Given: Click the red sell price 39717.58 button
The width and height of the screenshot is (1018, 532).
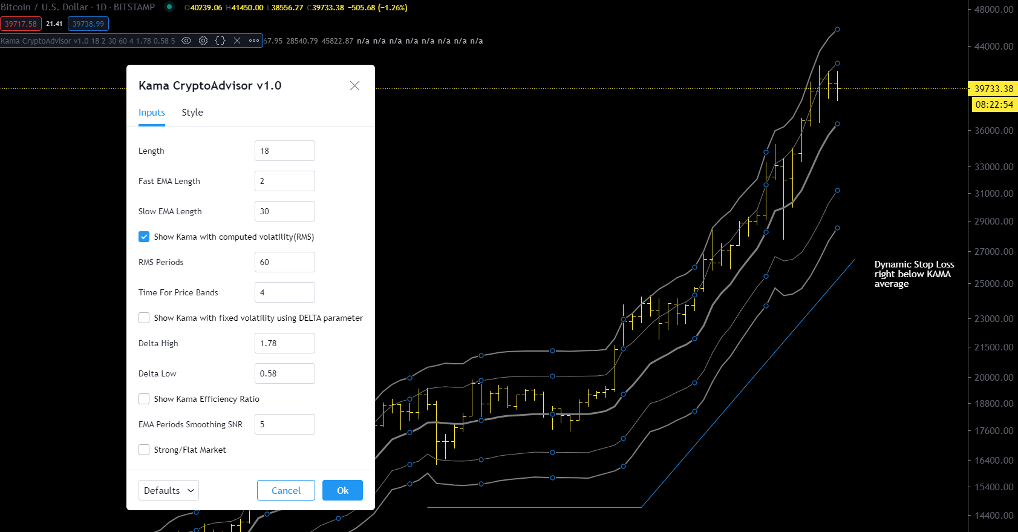Looking at the screenshot, I should tap(21, 24).
